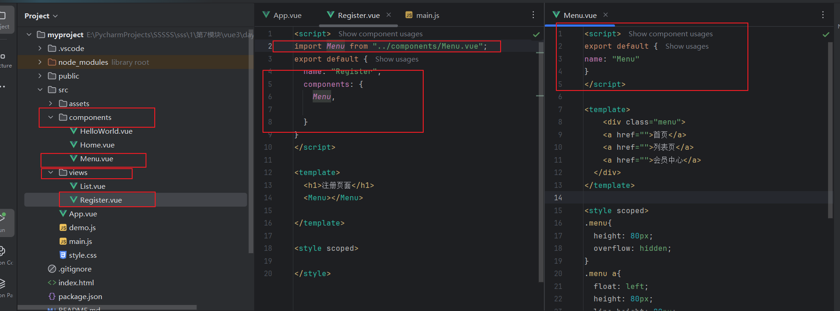Image resolution: width=840 pixels, height=311 pixels.
Task: Open the style.css file
Action: [83, 255]
